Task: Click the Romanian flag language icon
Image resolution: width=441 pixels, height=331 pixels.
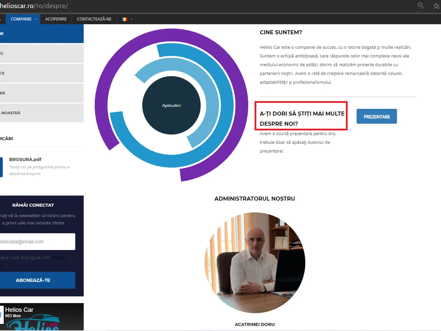Action: [x=125, y=19]
